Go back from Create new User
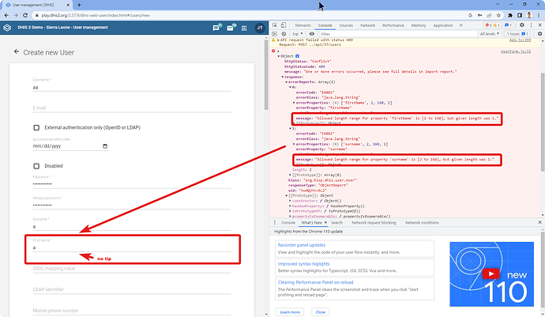545x317 pixels. [x=17, y=51]
